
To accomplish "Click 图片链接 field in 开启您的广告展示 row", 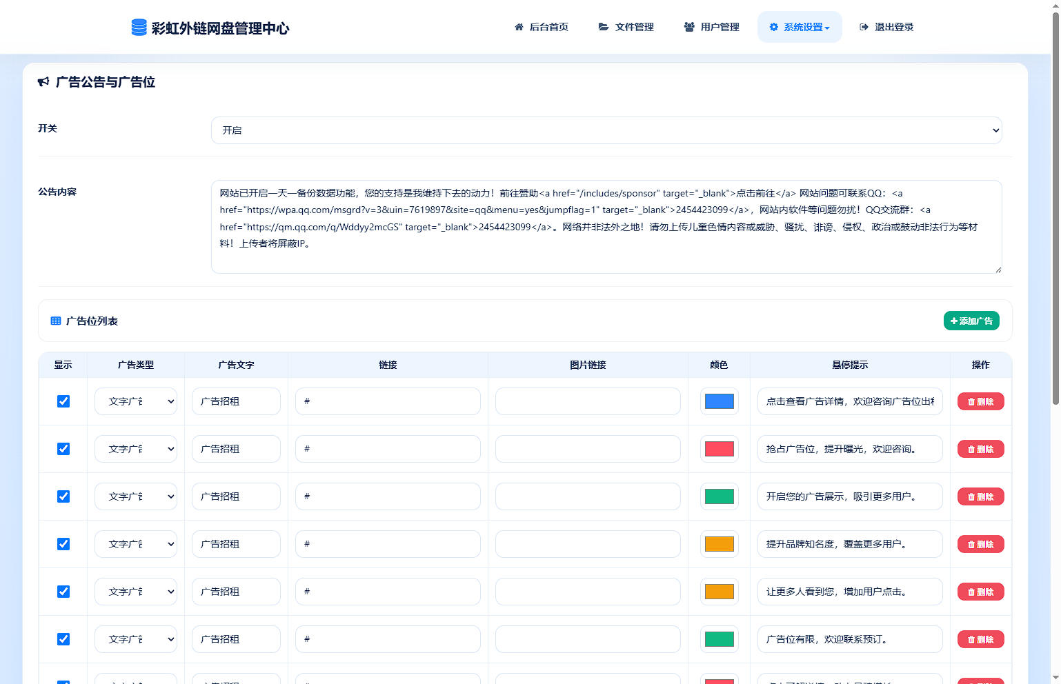I will pos(588,496).
